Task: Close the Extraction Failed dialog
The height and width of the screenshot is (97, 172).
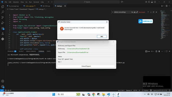Action: tap(107, 22)
